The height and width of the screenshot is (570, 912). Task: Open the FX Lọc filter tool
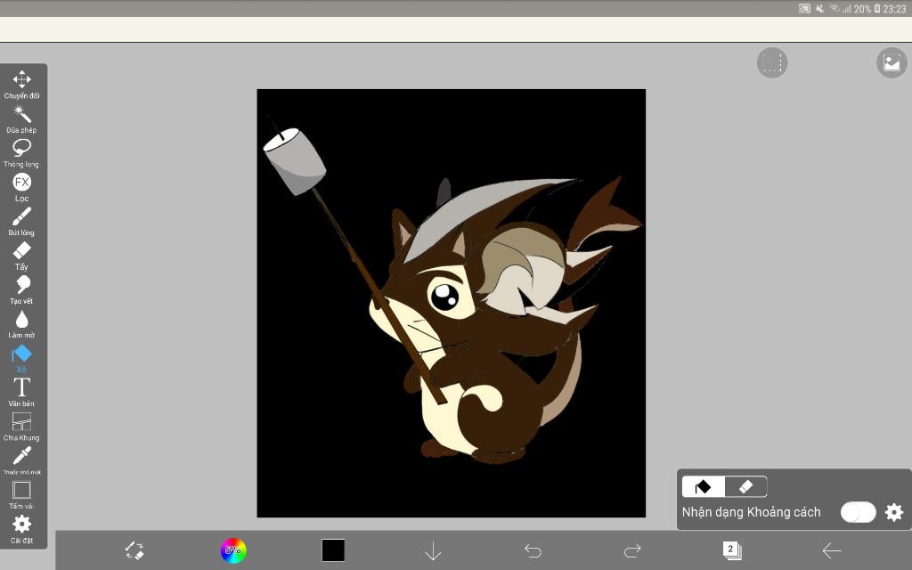(21, 187)
